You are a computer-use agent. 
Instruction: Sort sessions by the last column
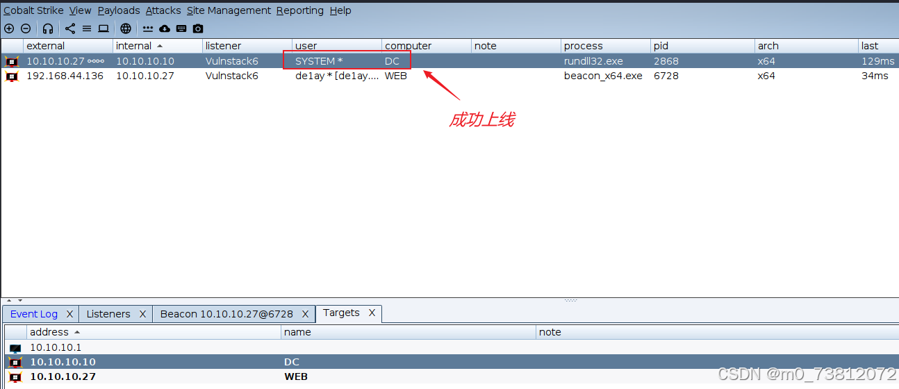pos(879,46)
